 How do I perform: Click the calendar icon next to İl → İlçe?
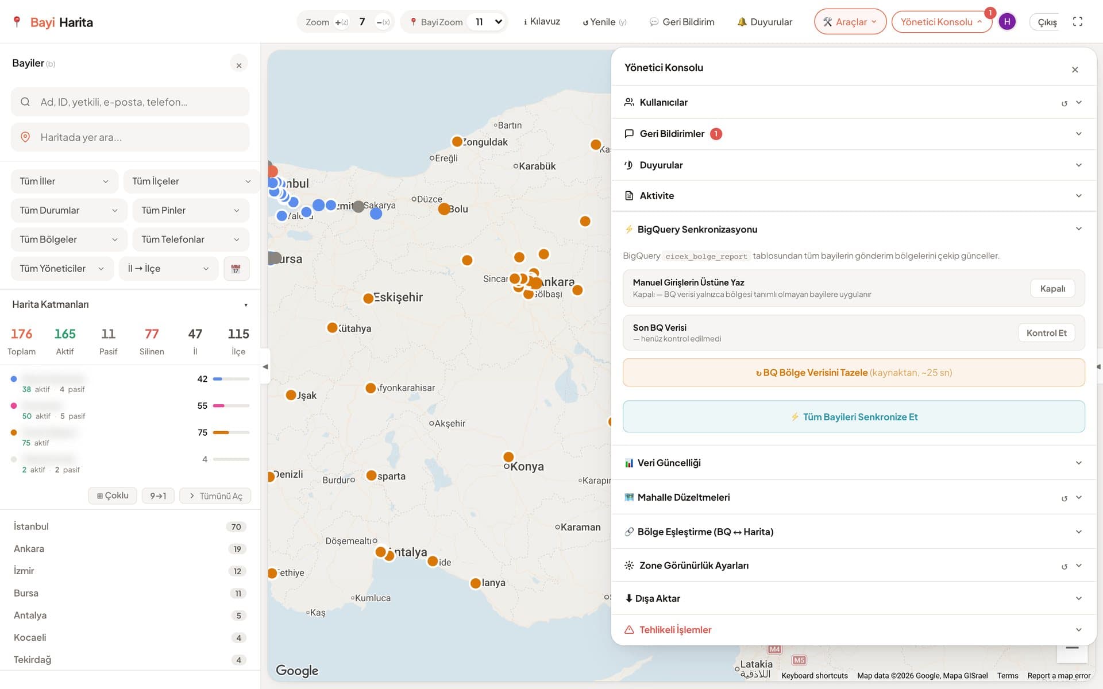click(x=236, y=269)
